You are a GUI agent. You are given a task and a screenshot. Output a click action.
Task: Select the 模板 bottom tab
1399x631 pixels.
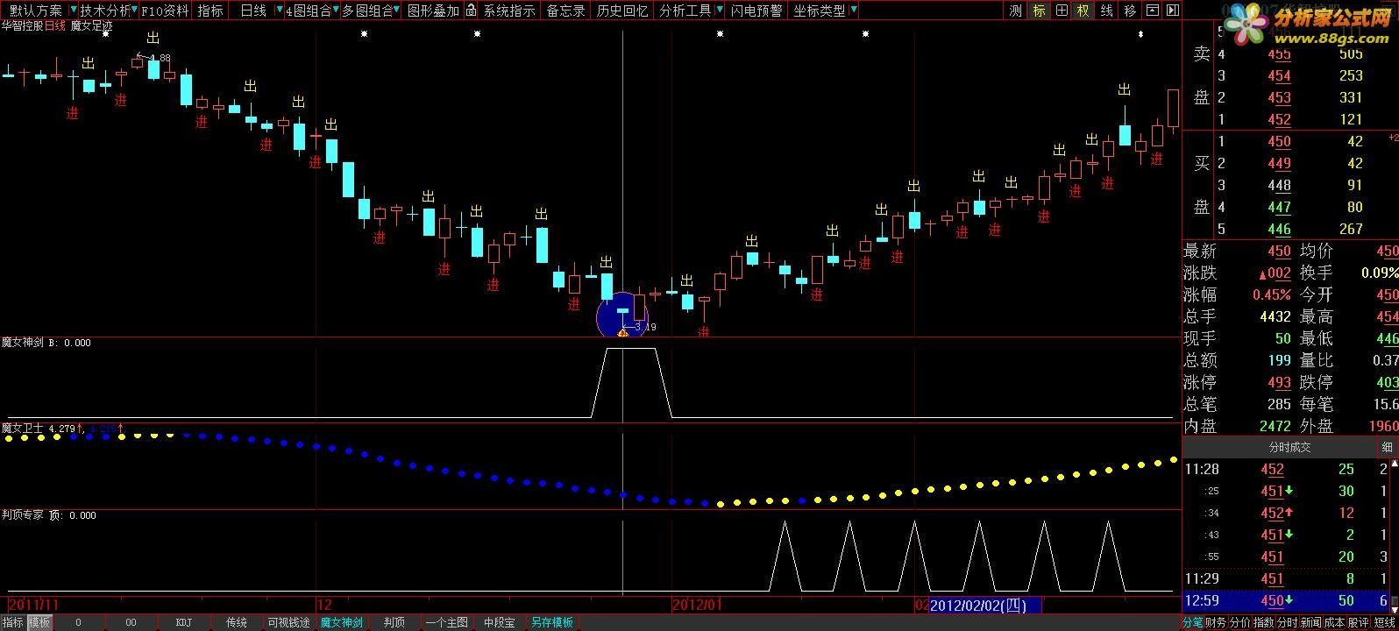(39, 622)
